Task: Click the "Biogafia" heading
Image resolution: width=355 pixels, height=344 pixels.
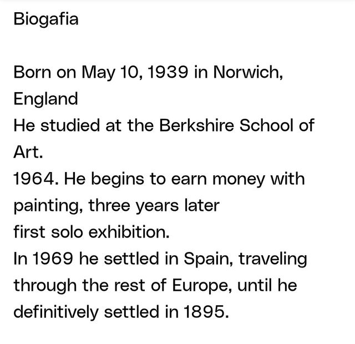Action: 46,19
